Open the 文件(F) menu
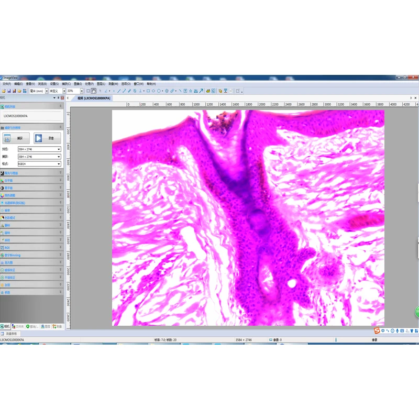Image resolution: width=419 pixels, height=419 pixels. click(7, 84)
